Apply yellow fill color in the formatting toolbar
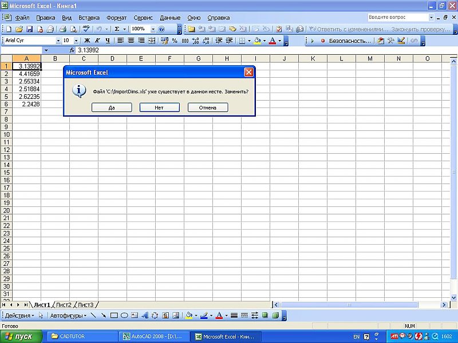This screenshot has width=458, height=343. (x=257, y=41)
